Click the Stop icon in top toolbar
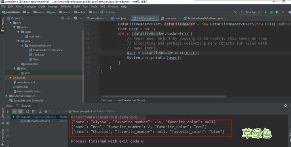291x147 pixels. click(283, 12)
